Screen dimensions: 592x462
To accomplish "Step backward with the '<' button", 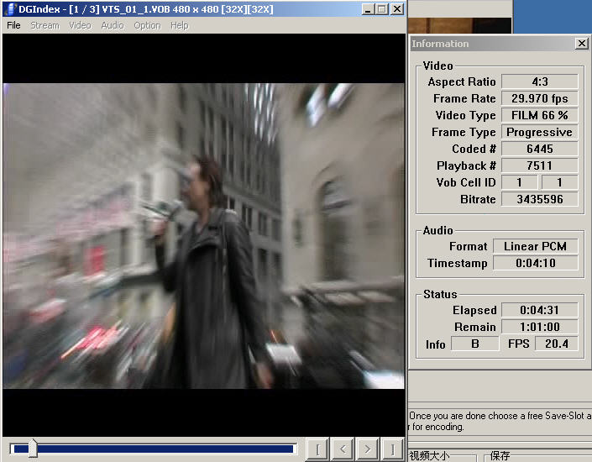I will click(x=342, y=449).
